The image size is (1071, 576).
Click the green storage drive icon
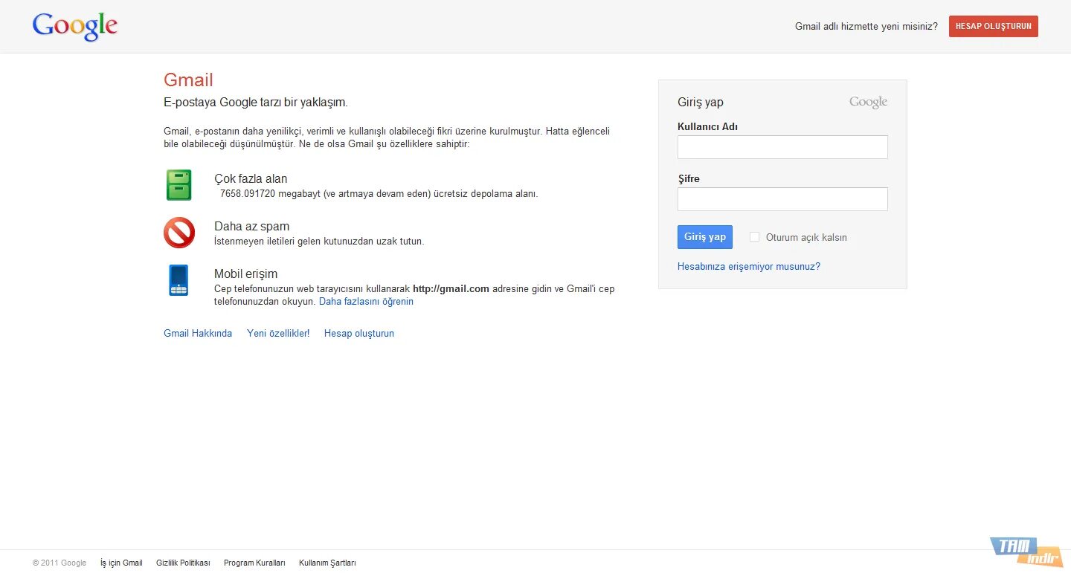pos(178,184)
